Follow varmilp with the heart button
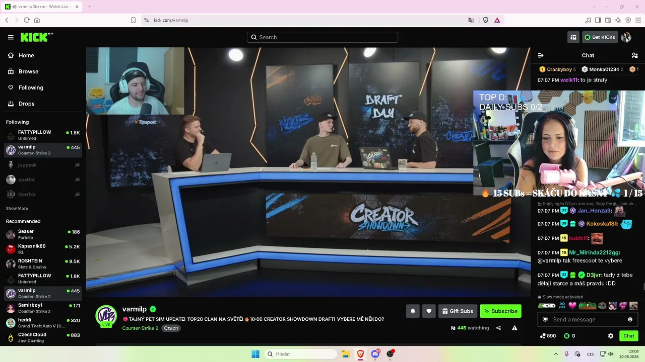This screenshot has width=645, height=362. pos(429,311)
